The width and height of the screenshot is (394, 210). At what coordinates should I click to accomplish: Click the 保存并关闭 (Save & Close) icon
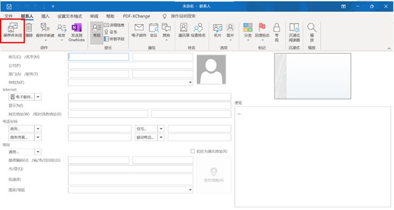[12, 27]
